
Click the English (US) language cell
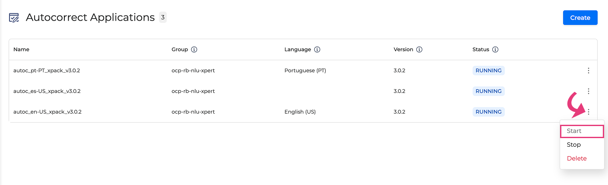[300, 112]
